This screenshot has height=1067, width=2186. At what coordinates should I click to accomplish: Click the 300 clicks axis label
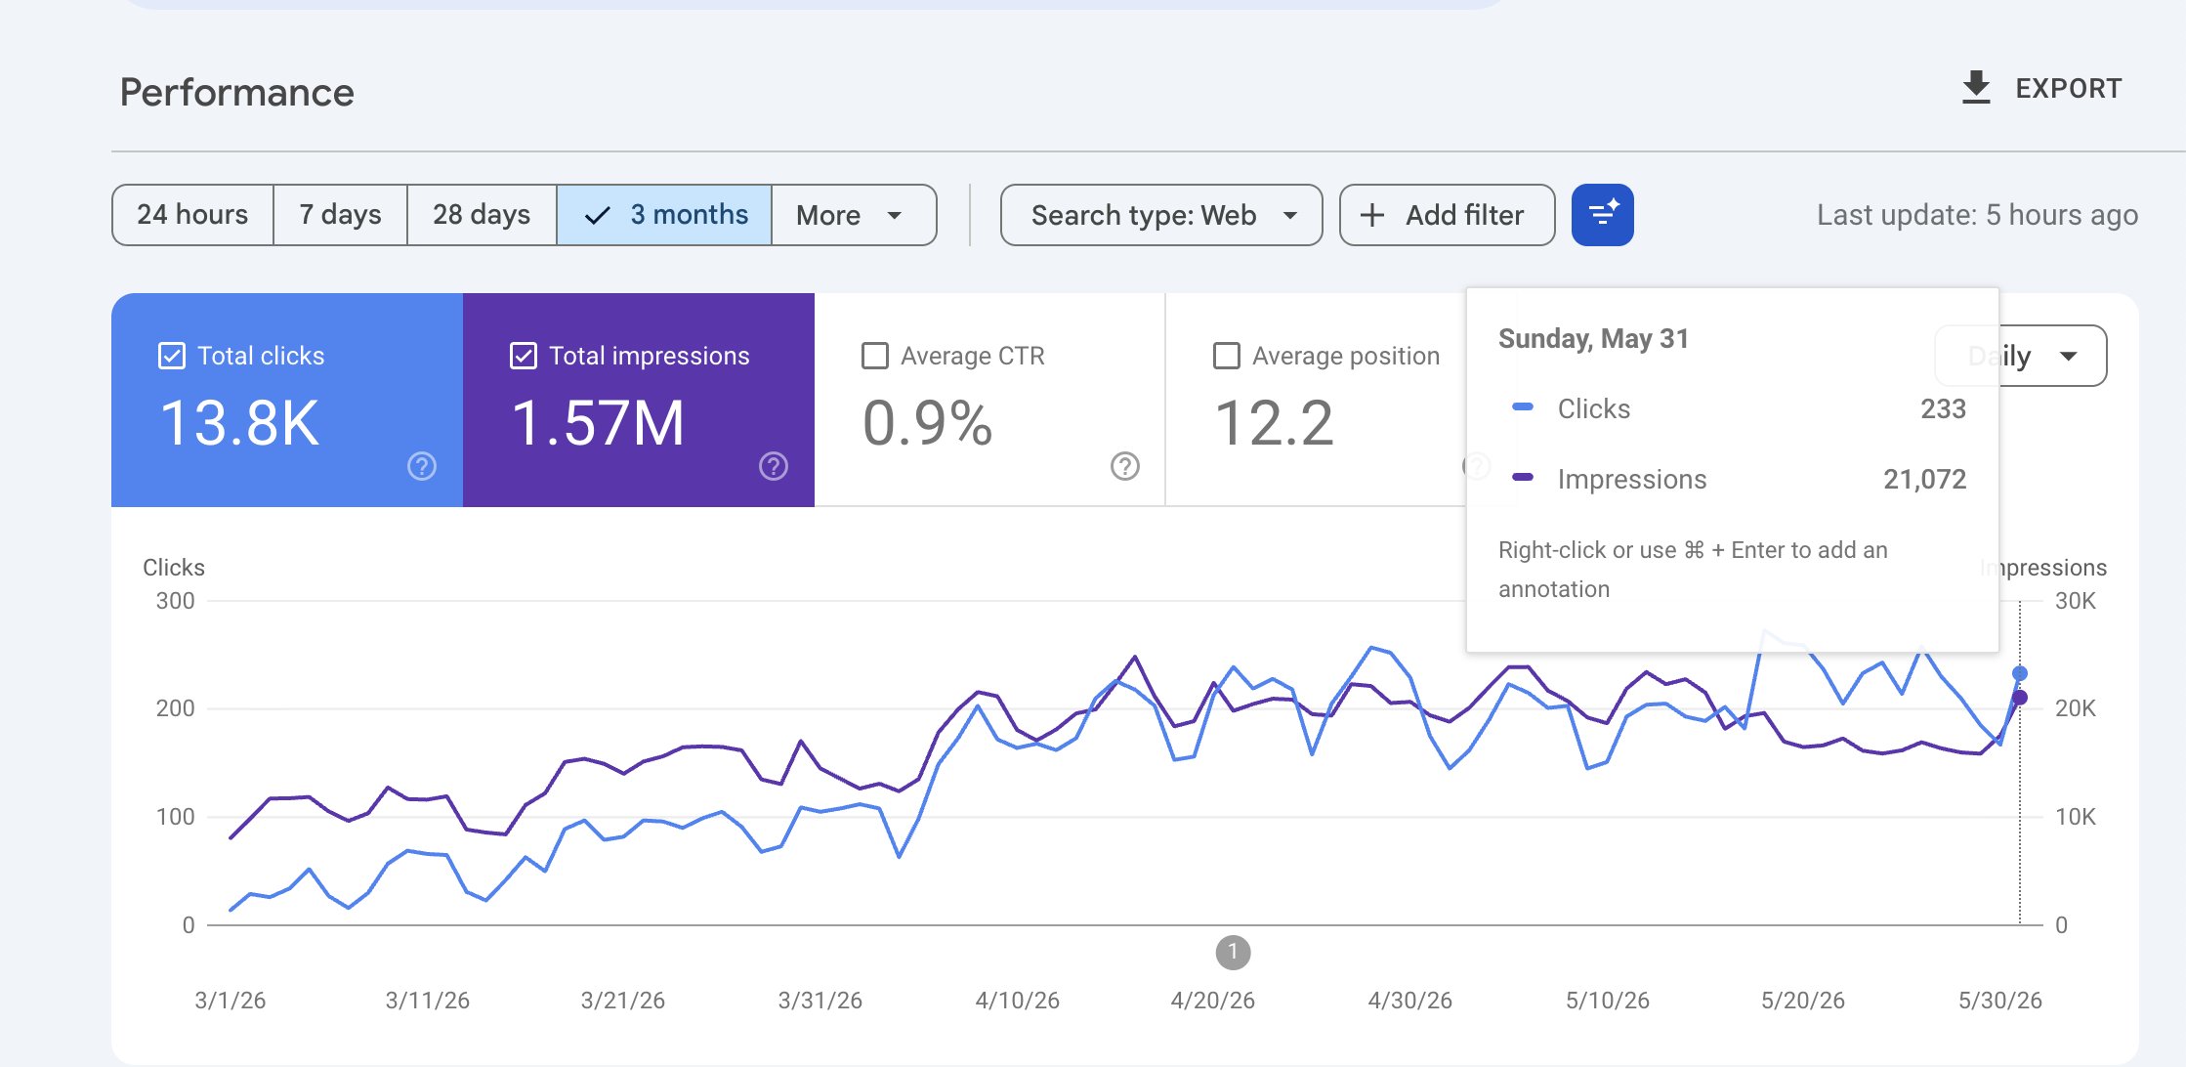click(175, 601)
